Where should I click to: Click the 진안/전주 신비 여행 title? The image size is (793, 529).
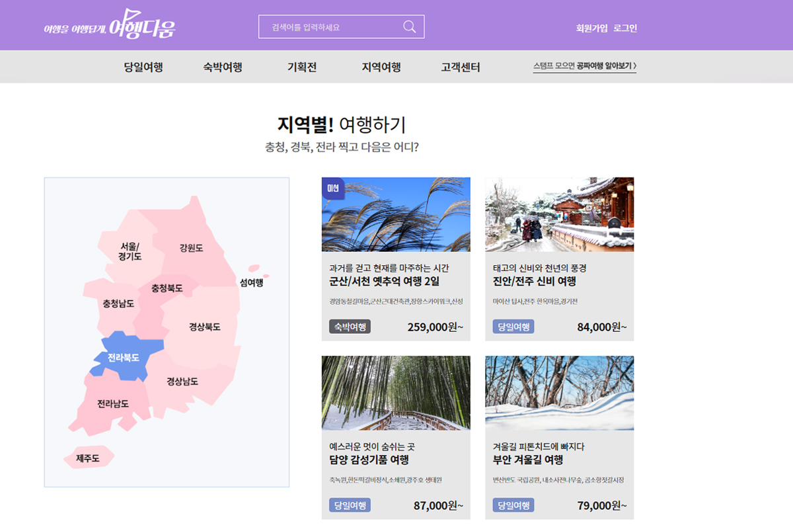pyautogui.click(x=535, y=281)
